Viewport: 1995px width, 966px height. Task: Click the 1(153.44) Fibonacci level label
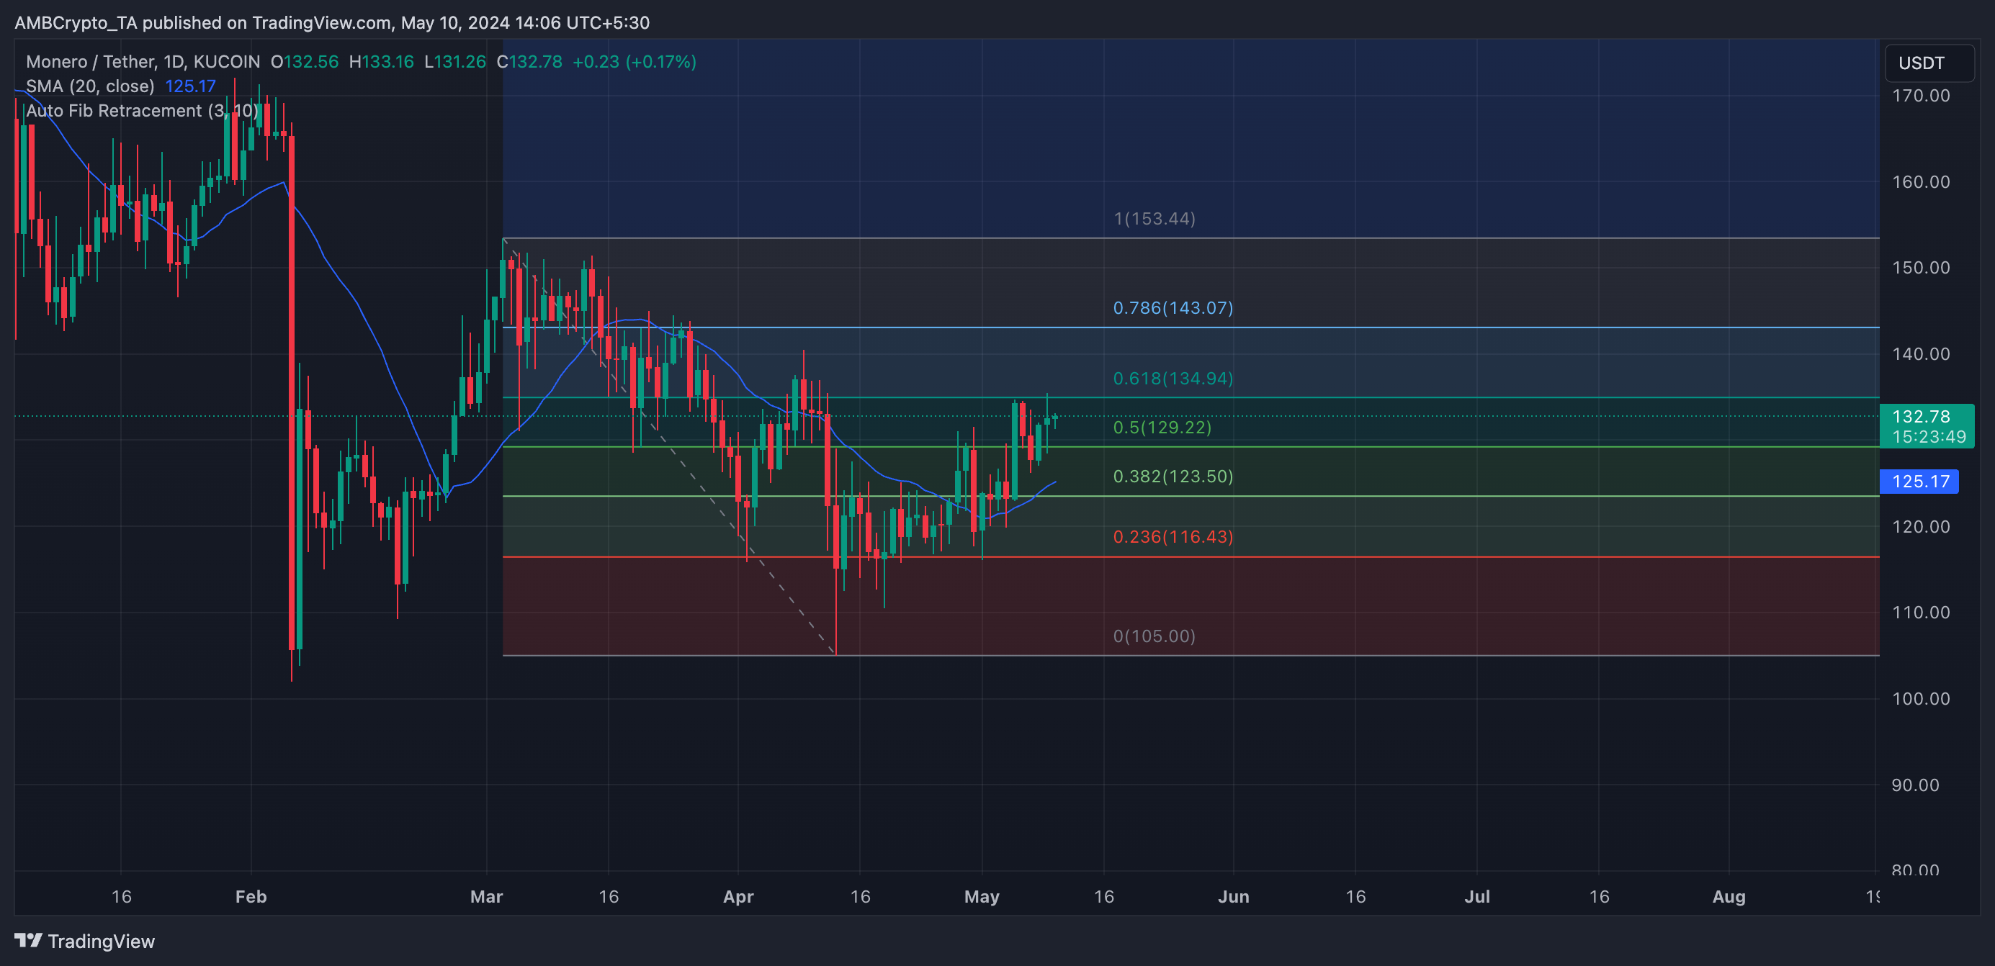point(1154,218)
